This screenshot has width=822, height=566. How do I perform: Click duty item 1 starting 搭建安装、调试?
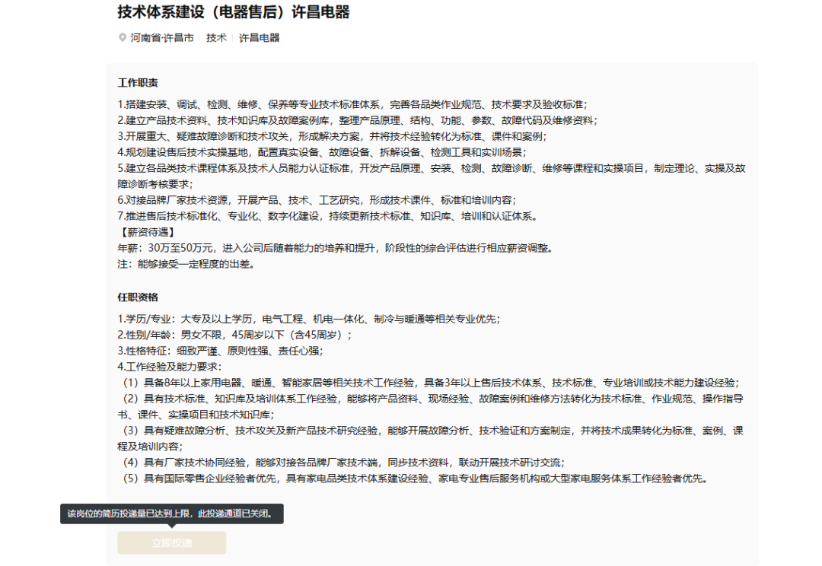click(352, 104)
